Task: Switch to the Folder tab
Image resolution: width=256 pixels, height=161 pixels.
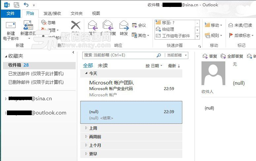Action: pyautogui.click(x=77, y=14)
